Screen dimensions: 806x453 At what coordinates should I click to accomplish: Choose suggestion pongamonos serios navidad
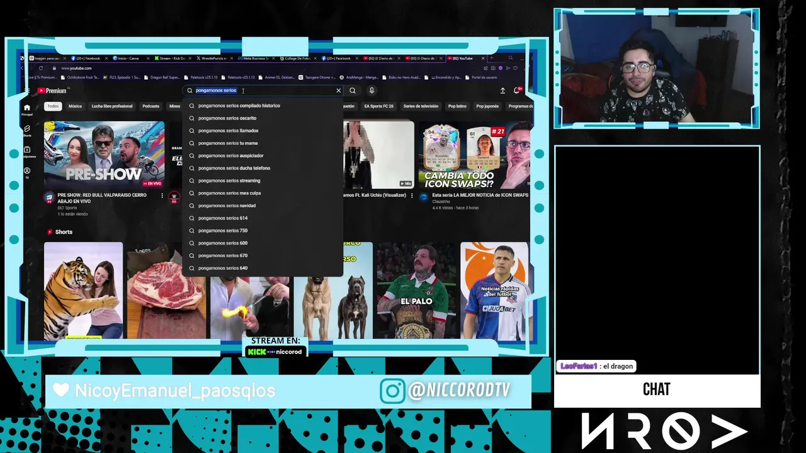pyautogui.click(x=263, y=206)
